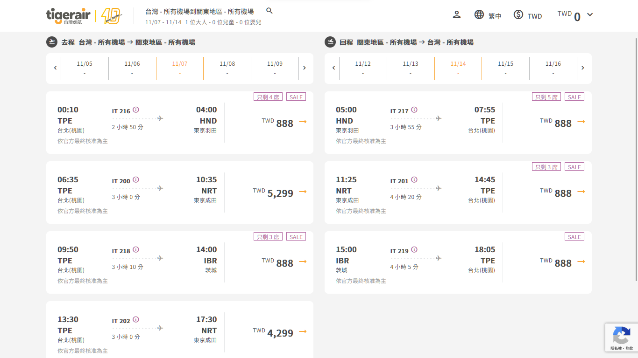Open the user account icon
The width and height of the screenshot is (638, 358).
(x=457, y=15)
